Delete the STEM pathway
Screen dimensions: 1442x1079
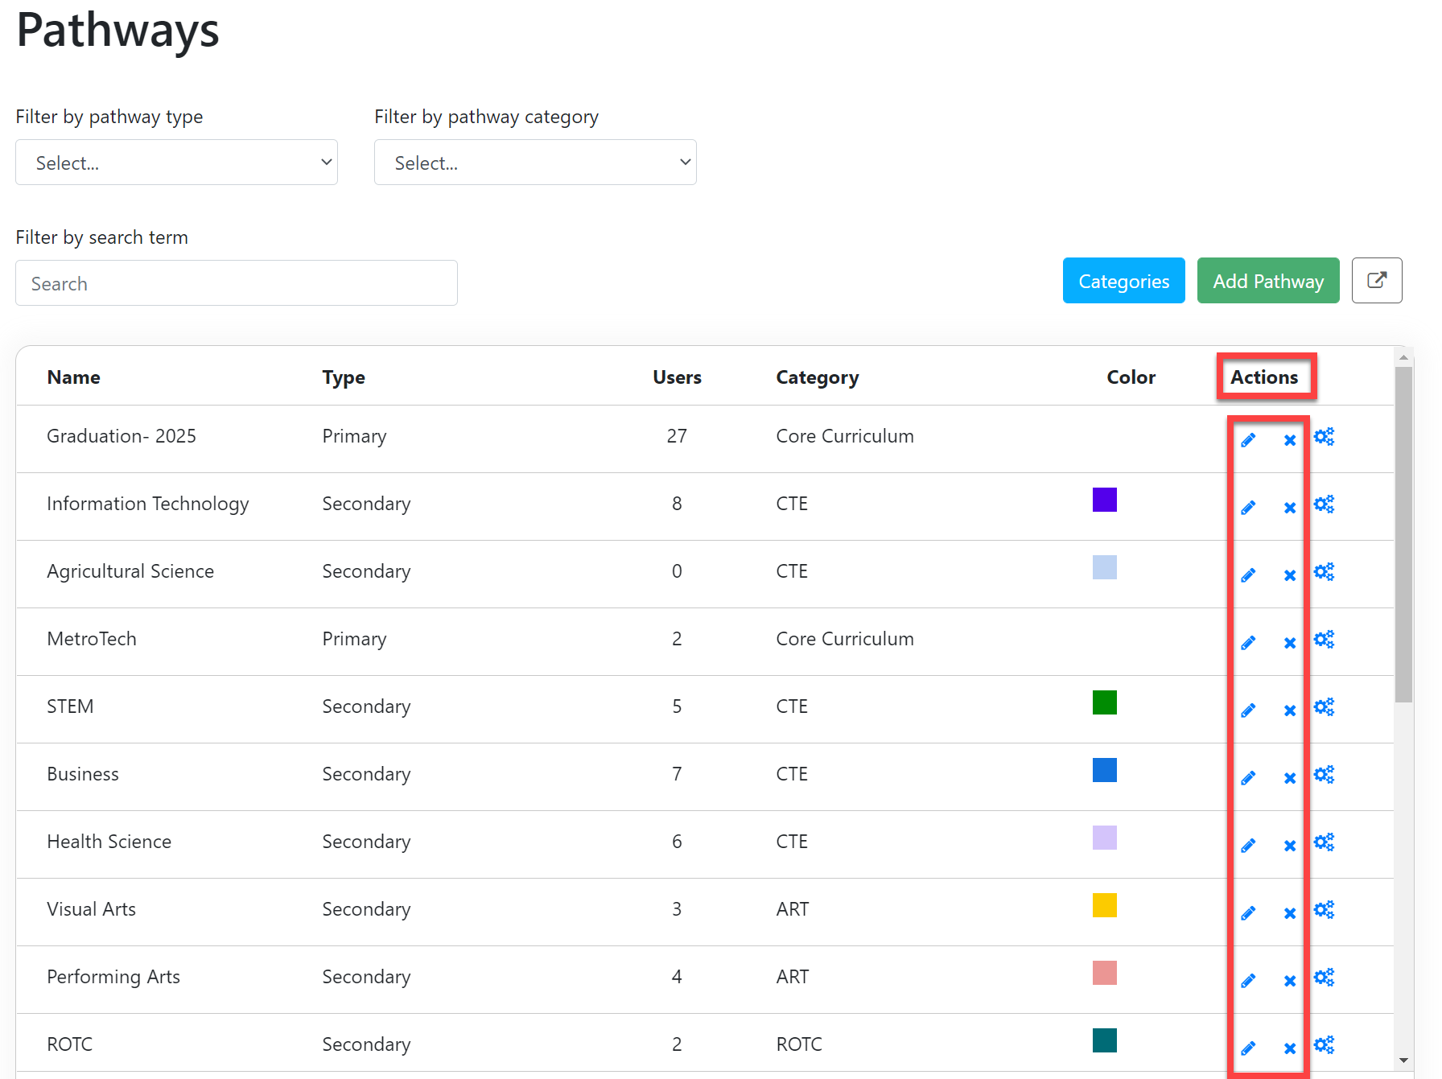1290,710
